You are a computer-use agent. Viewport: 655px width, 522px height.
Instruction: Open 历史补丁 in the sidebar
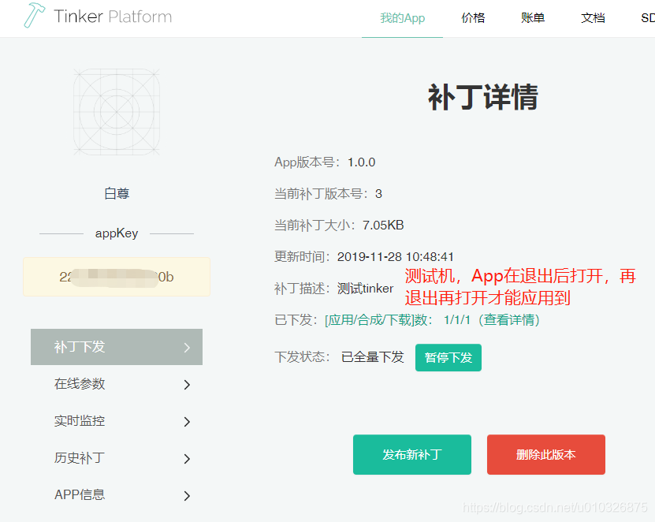click(x=117, y=458)
